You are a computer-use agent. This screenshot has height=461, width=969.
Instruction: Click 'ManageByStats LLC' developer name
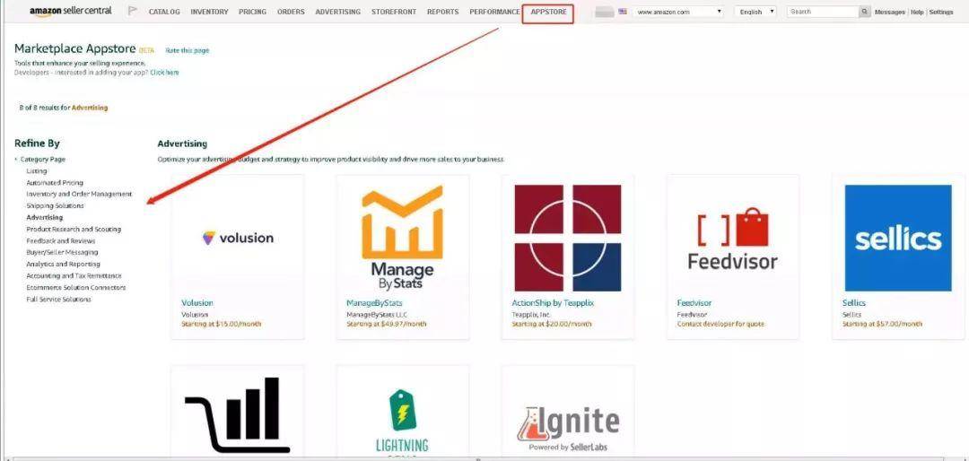point(377,315)
